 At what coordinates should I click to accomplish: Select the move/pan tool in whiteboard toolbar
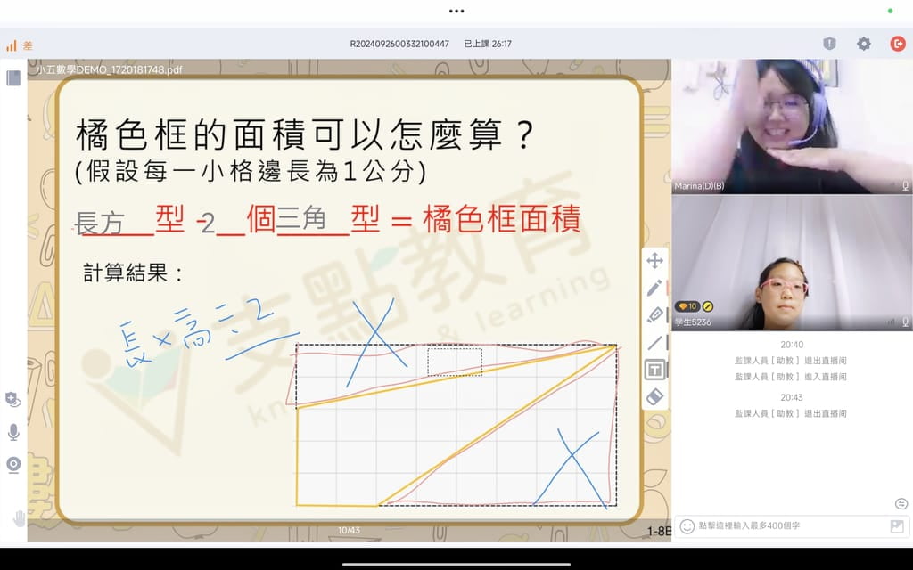pos(655,260)
